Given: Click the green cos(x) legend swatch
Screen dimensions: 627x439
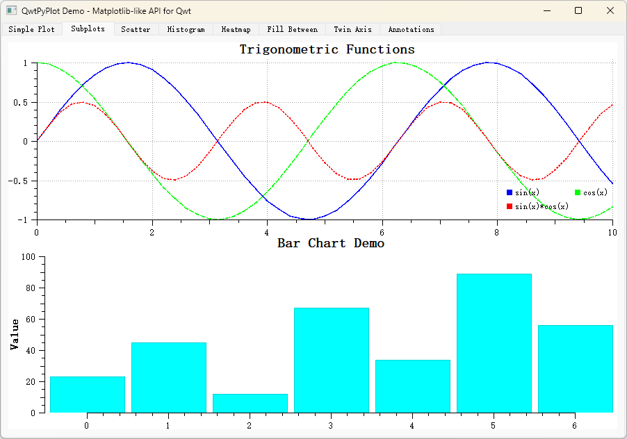Looking at the screenshot, I should (x=578, y=192).
